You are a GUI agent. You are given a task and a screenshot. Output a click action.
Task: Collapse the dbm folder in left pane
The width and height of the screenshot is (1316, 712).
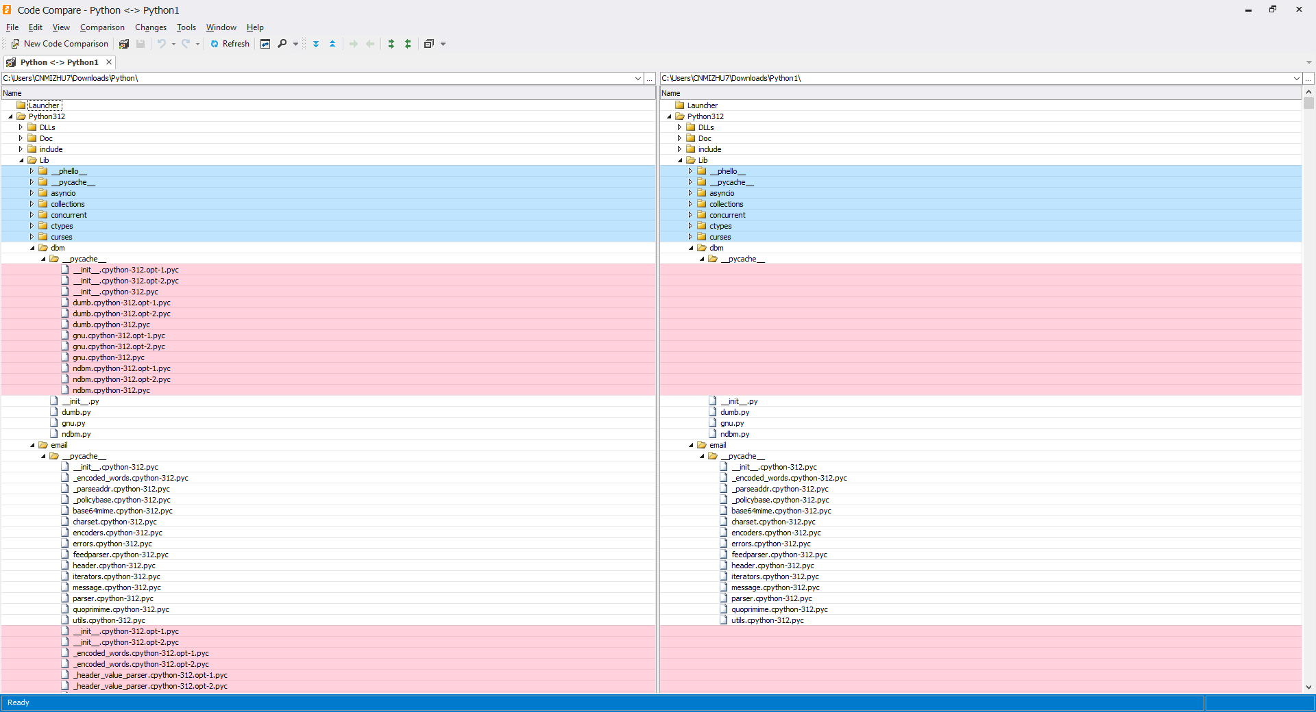pos(32,248)
